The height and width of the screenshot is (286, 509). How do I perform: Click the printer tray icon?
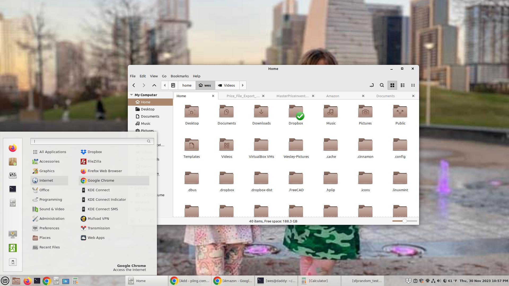(427, 281)
